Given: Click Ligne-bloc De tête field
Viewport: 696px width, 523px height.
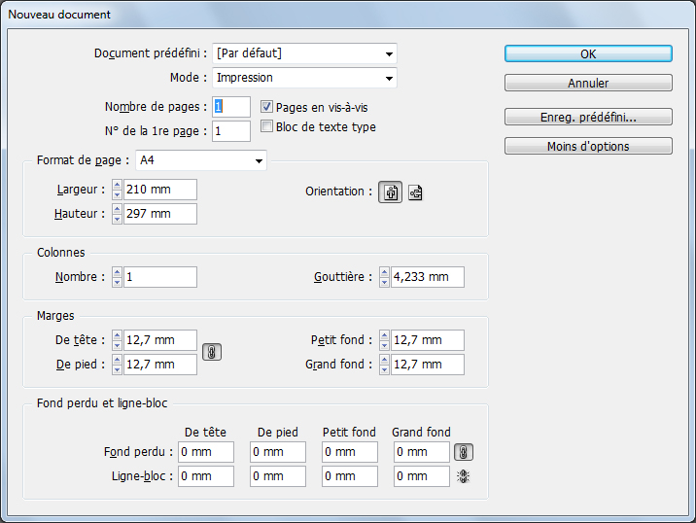Looking at the screenshot, I should click(206, 476).
